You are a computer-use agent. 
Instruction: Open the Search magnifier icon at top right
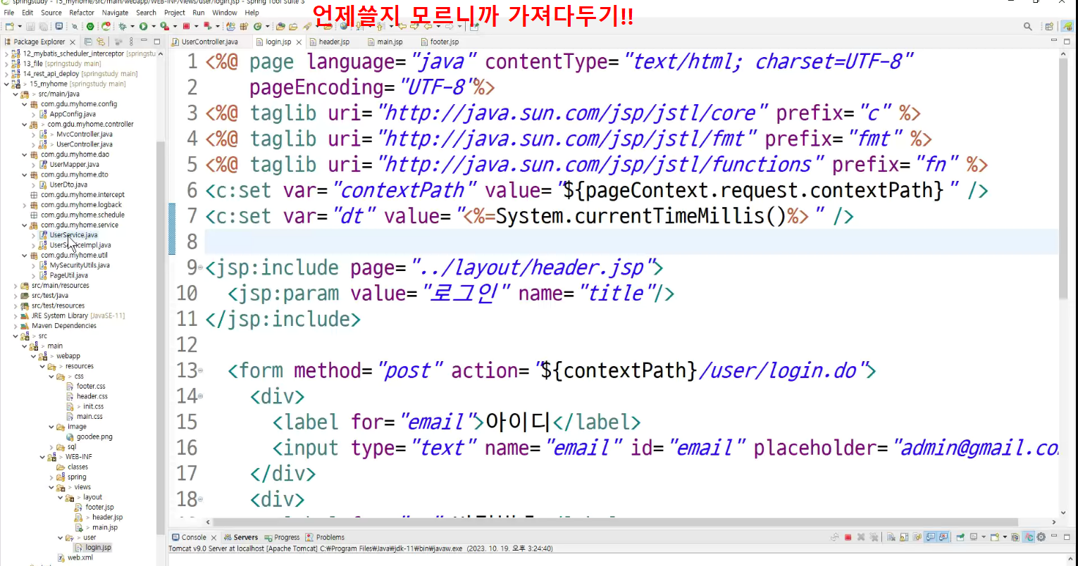click(x=1028, y=27)
